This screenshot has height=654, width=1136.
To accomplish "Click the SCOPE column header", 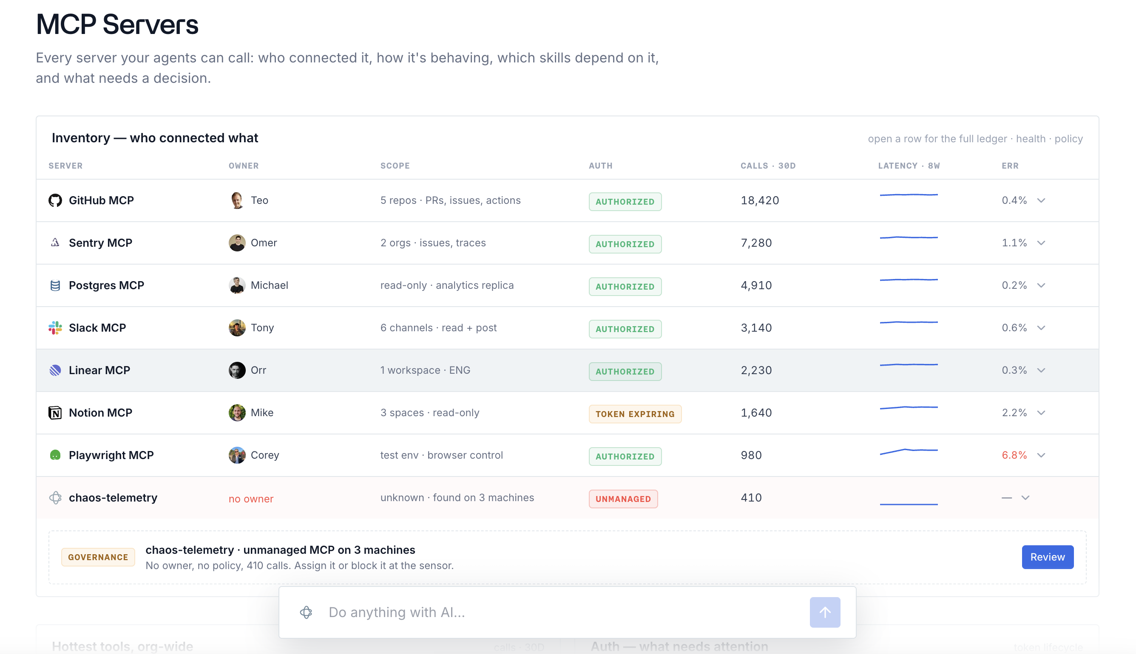I will coord(395,166).
